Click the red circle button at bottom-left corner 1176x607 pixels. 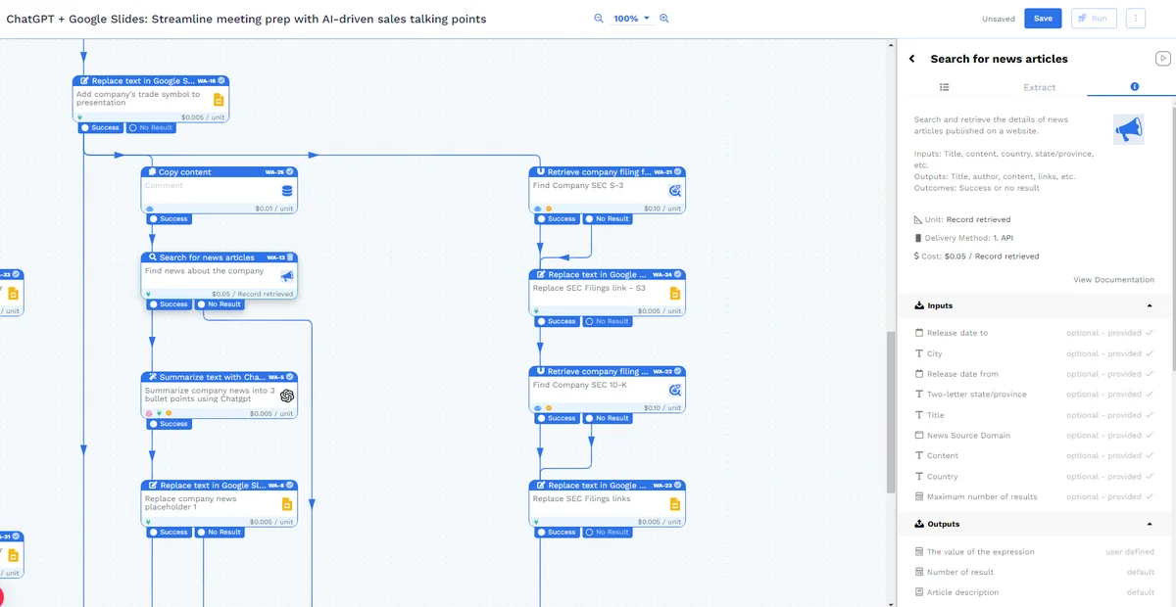click(x=1, y=596)
